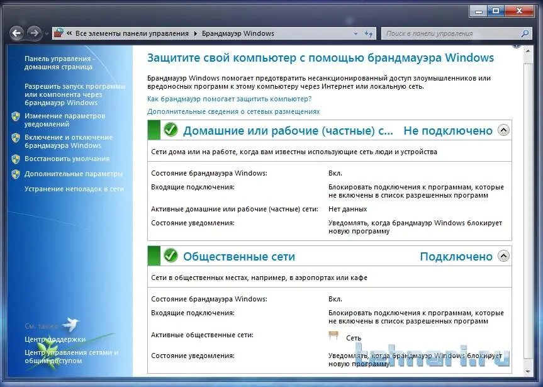Click "Активные домашние или рабочие (частные) сети:" label
Image resolution: width=543 pixels, height=387 pixels.
coord(235,209)
